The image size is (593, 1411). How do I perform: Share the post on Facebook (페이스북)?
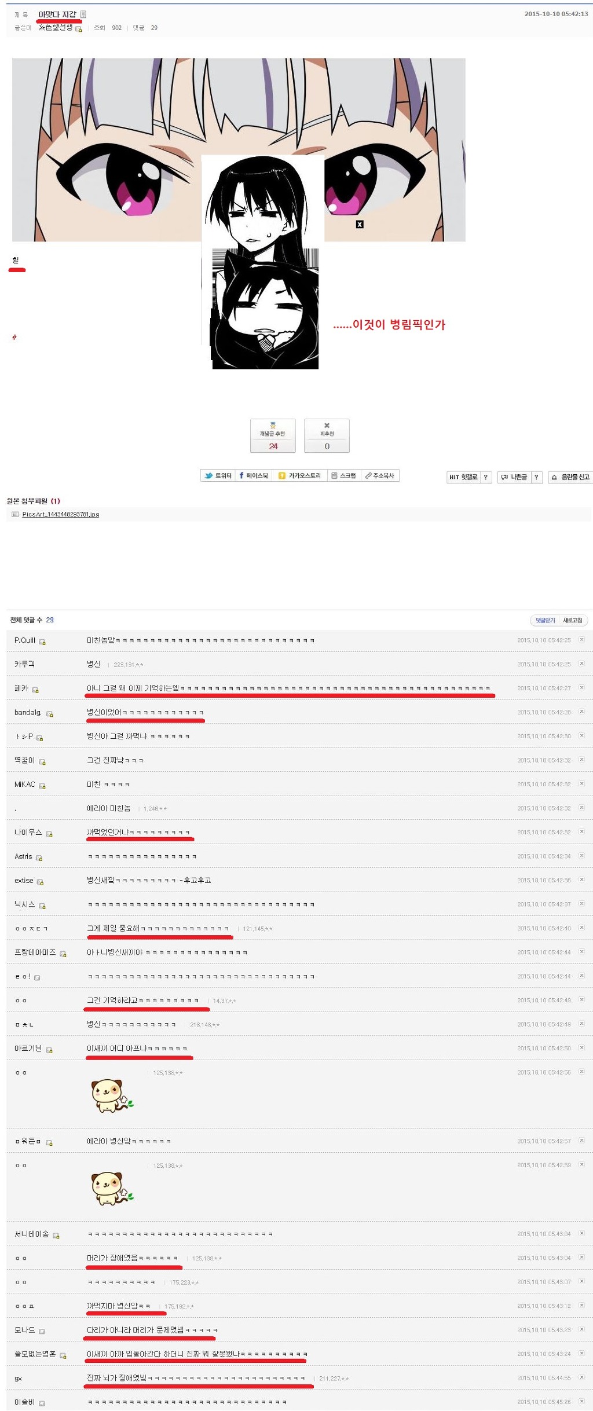253,475
